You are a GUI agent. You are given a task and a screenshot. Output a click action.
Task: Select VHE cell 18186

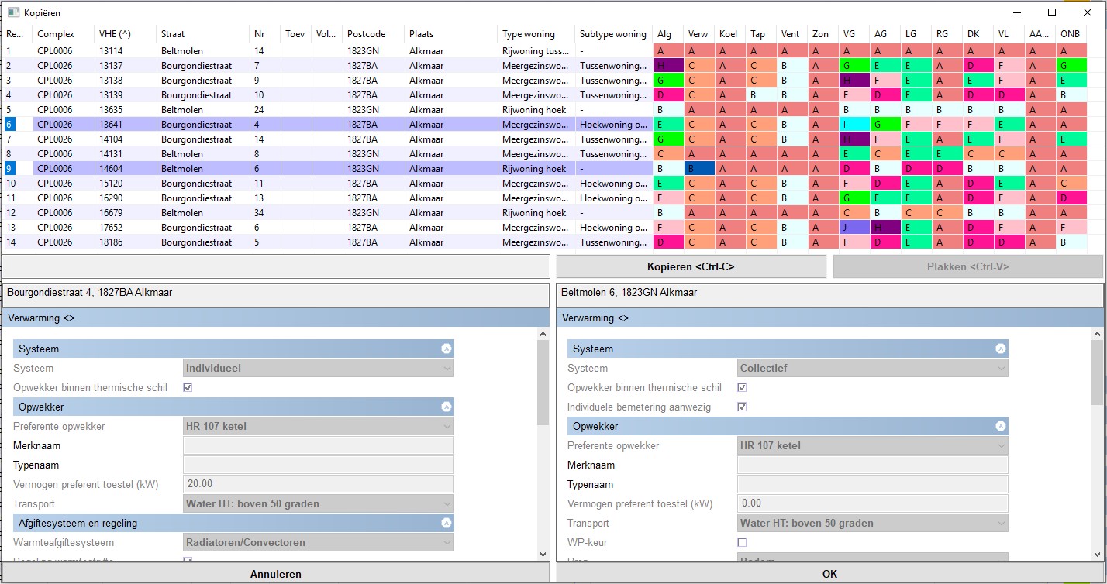126,242
